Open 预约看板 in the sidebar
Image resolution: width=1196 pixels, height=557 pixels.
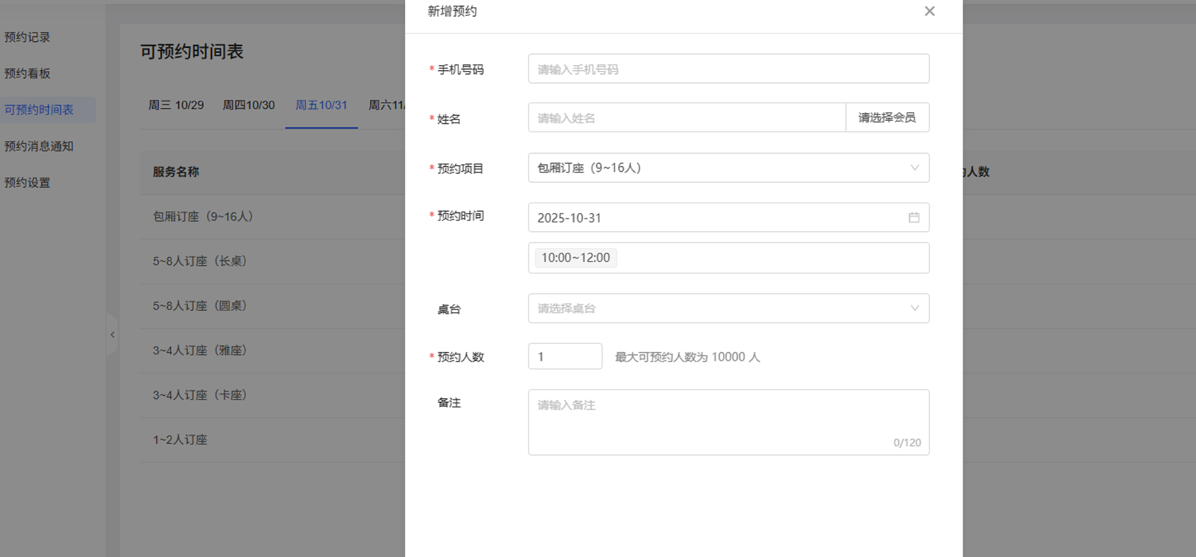pyautogui.click(x=27, y=73)
